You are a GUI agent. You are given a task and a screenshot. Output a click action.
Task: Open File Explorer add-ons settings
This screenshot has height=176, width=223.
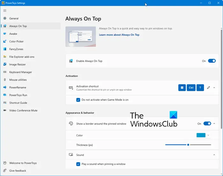tap(31, 57)
